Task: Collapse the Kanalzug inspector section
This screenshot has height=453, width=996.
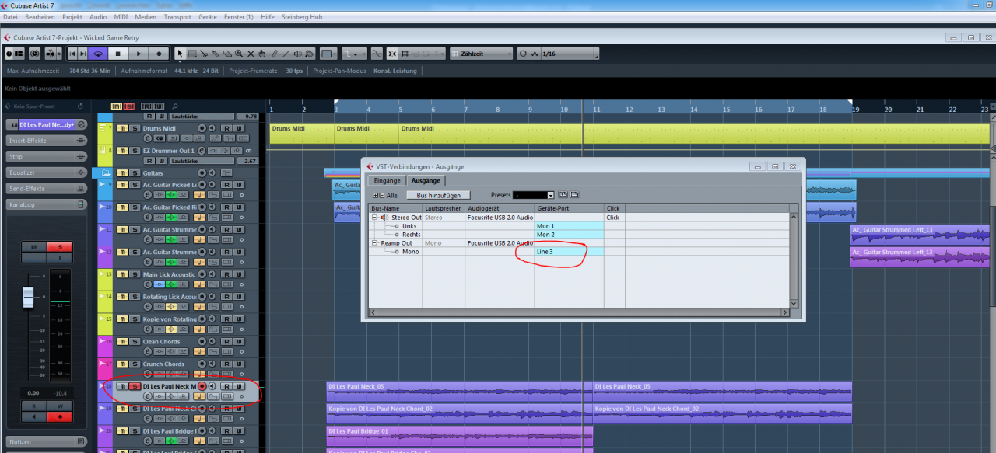Action: (47, 204)
